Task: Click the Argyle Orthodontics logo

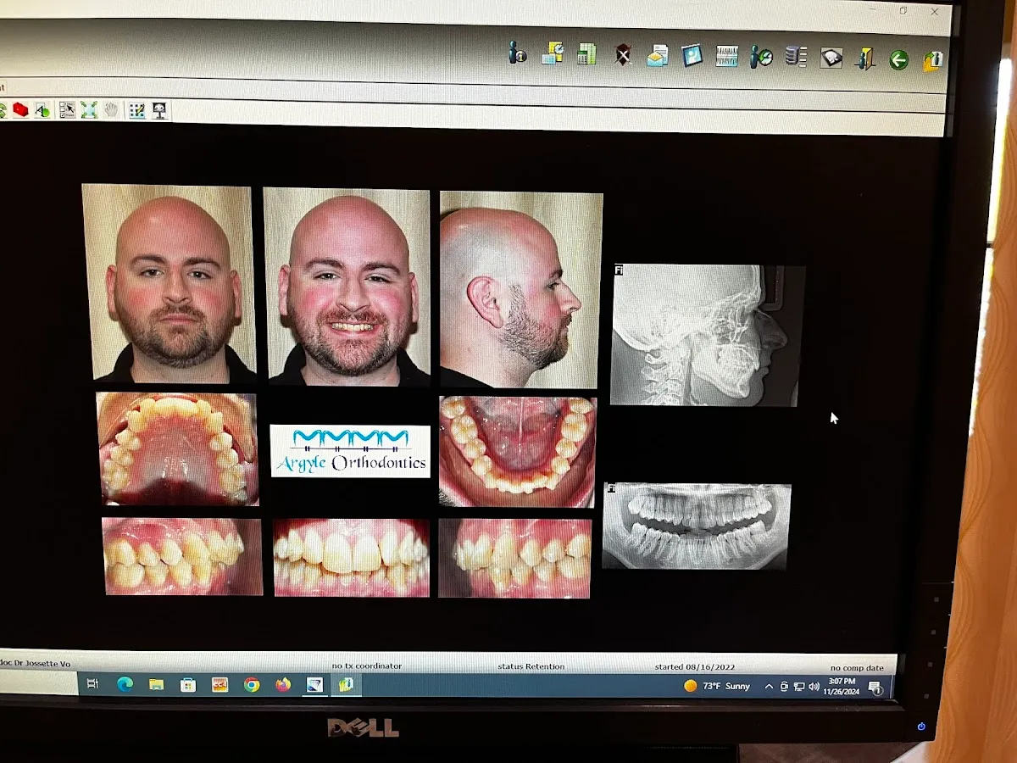Action: coord(349,450)
